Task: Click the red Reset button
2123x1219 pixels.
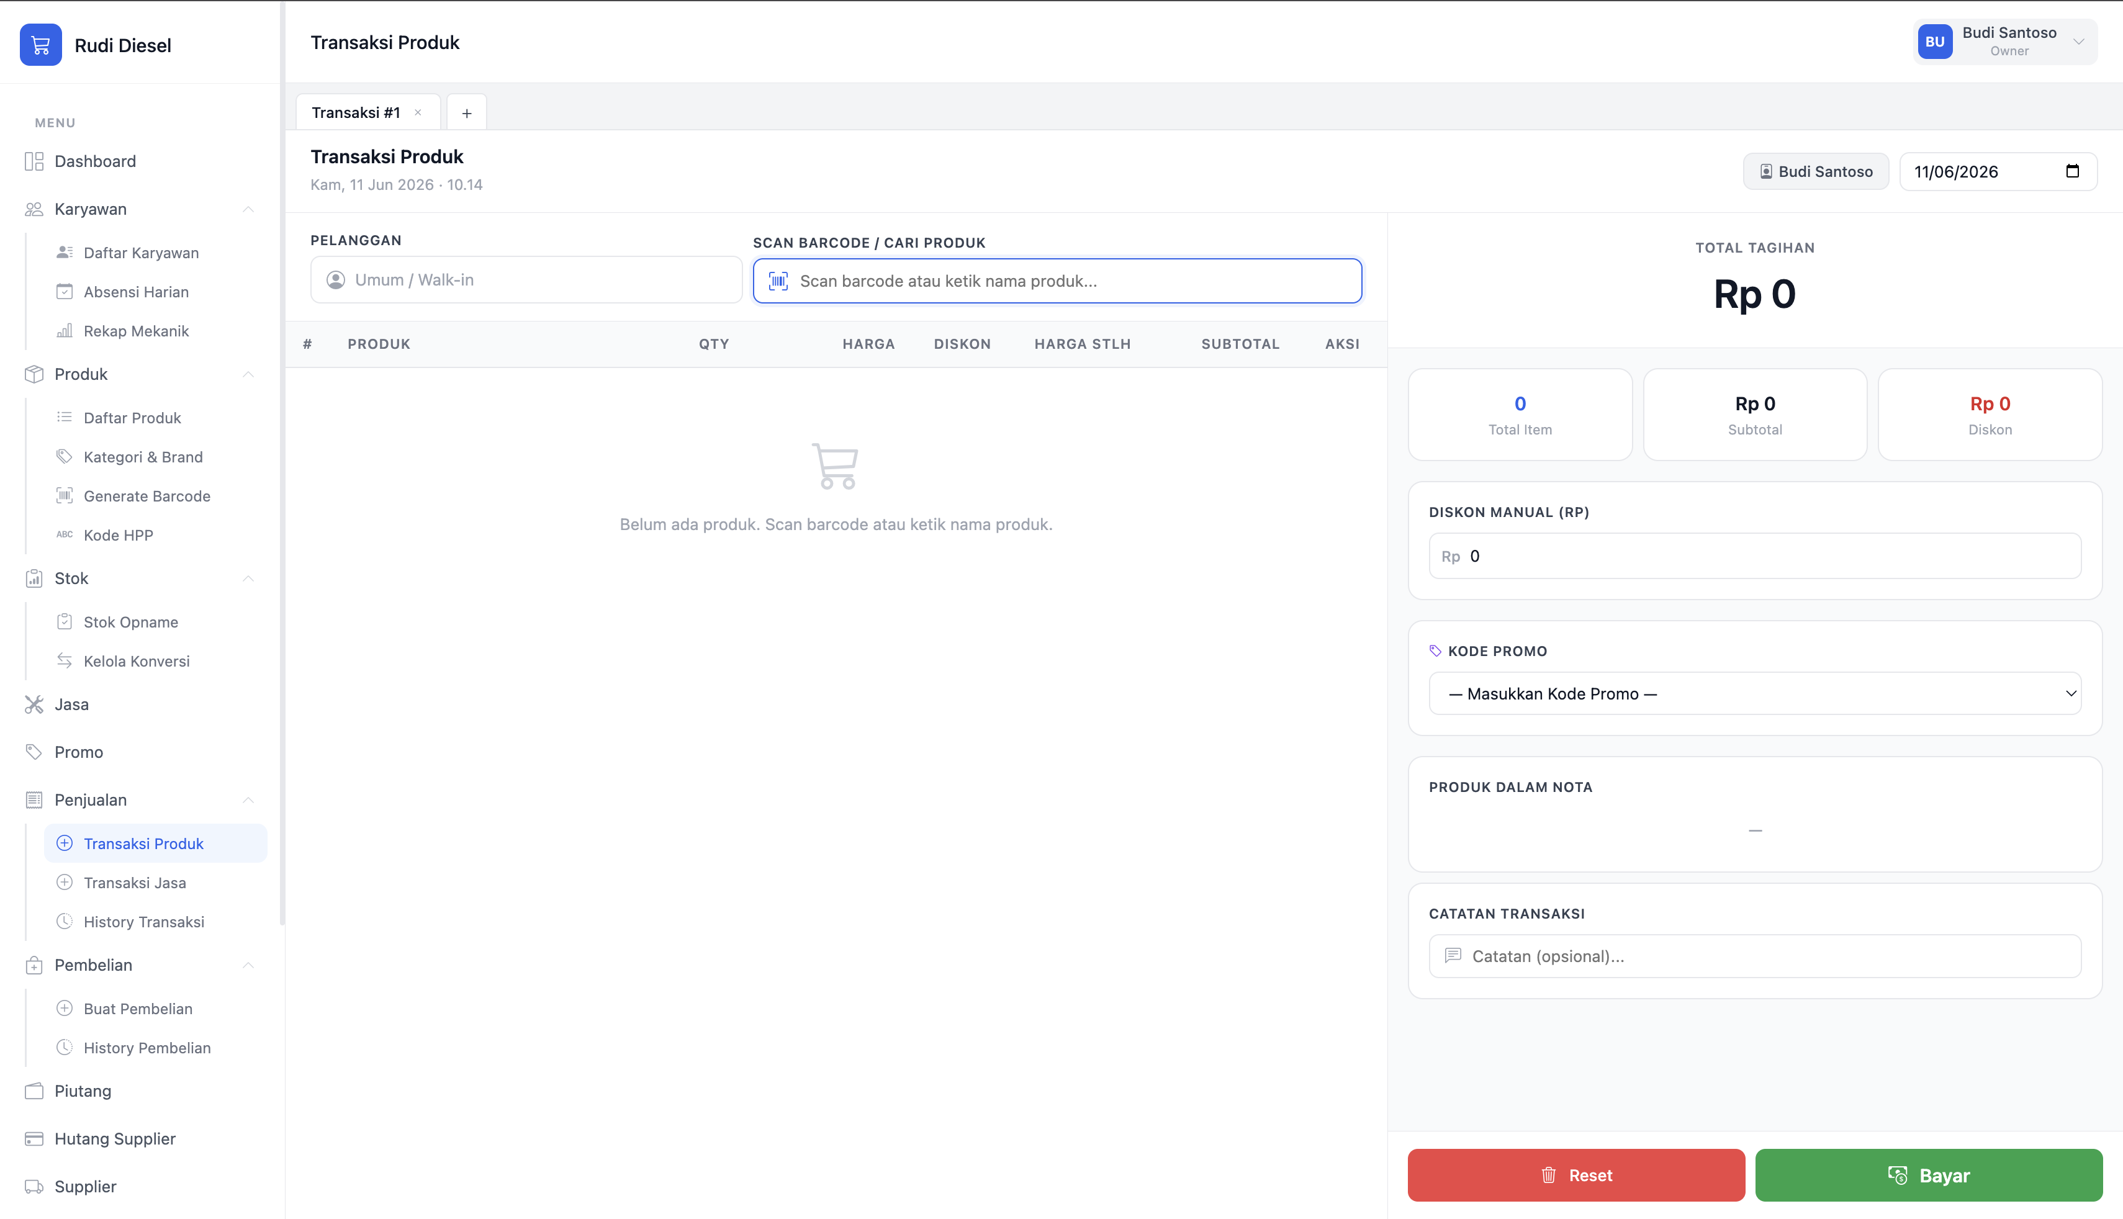Action: click(x=1575, y=1176)
